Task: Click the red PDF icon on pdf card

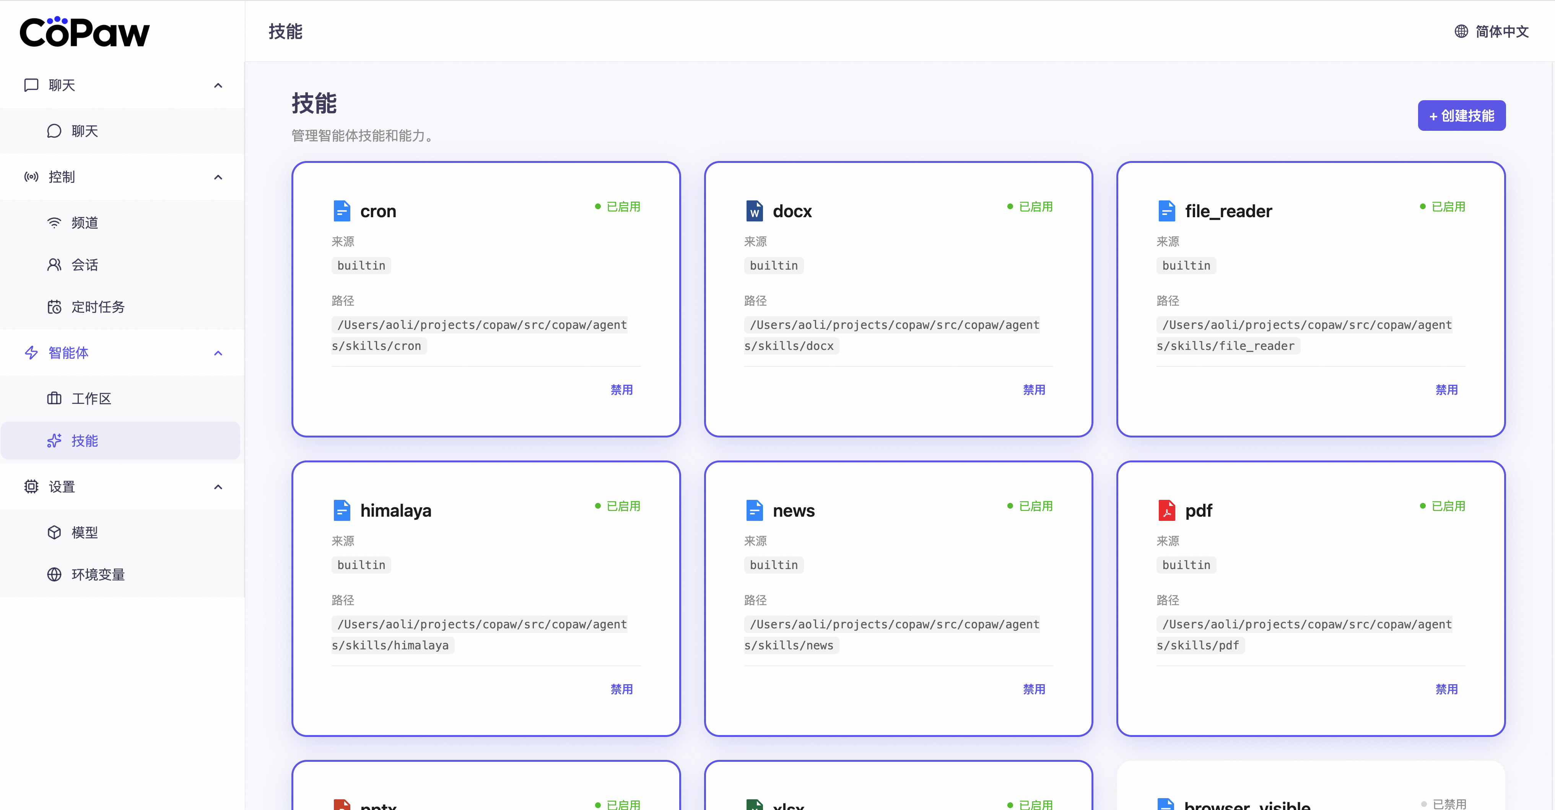Action: (x=1166, y=511)
